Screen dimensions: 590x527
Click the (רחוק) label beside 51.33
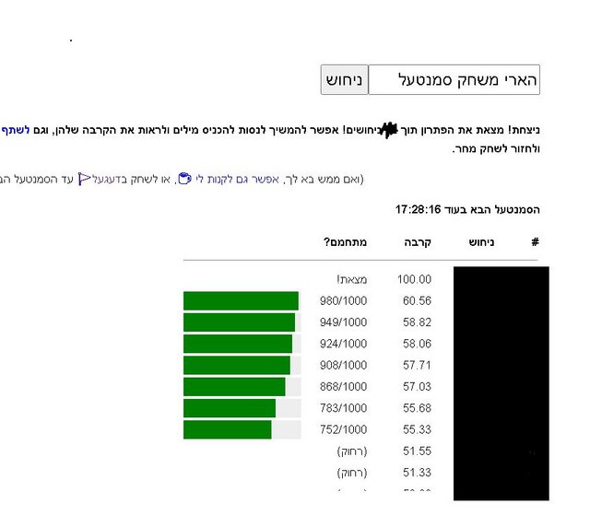(x=352, y=473)
